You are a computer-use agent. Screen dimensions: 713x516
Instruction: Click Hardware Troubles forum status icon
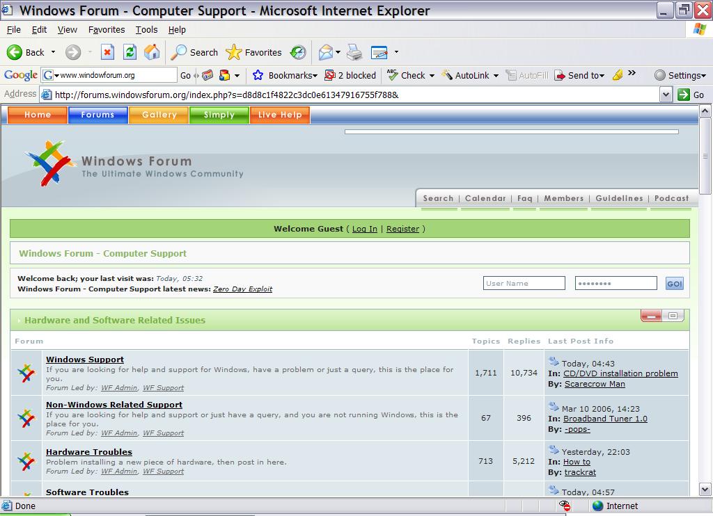click(x=26, y=461)
